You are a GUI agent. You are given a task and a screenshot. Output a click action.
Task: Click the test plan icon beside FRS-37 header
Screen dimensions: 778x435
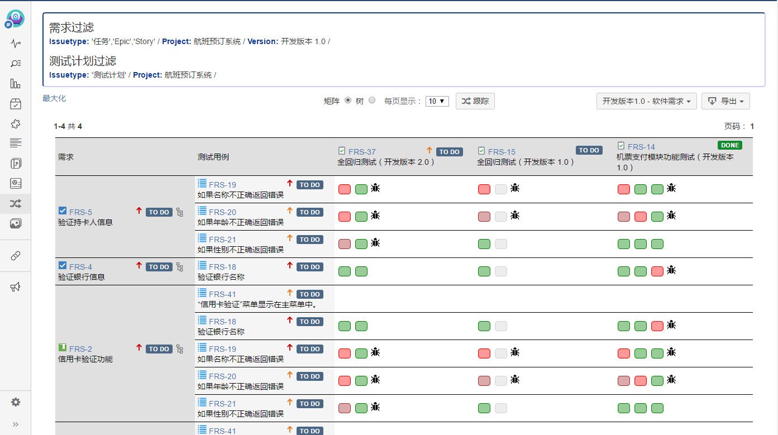click(x=342, y=151)
